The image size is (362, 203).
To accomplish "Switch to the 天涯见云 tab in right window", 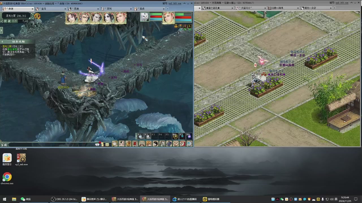I will [x=250, y=8].
